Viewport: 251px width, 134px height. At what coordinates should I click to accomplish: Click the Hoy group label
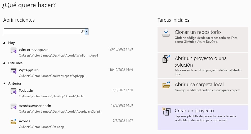tap(12, 43)
